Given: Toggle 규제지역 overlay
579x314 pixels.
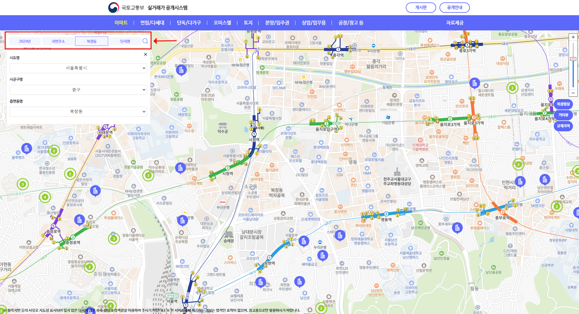Looking at the screenshot, I should [563, 126].
